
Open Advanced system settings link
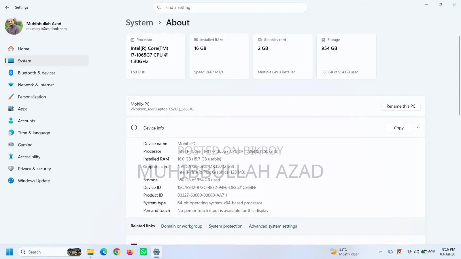pyautogui.click(x=273, y=226)
